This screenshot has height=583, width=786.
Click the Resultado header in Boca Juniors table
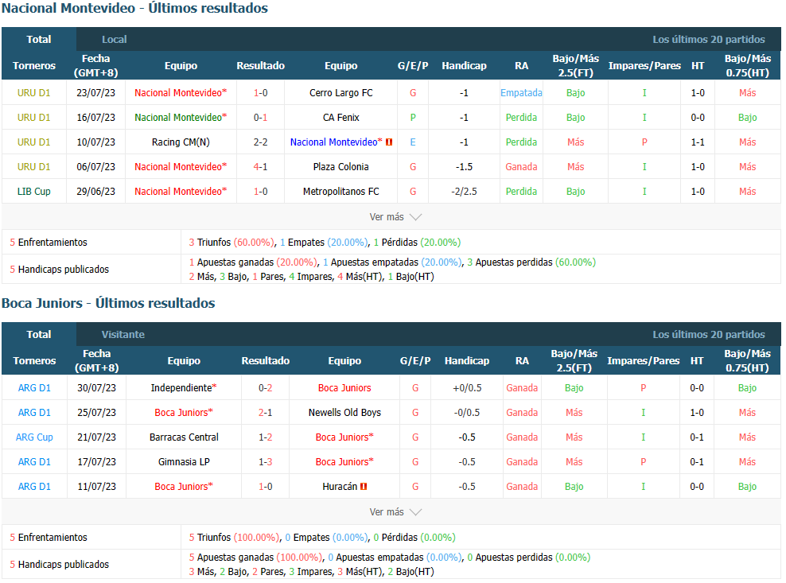coord(265,361)
